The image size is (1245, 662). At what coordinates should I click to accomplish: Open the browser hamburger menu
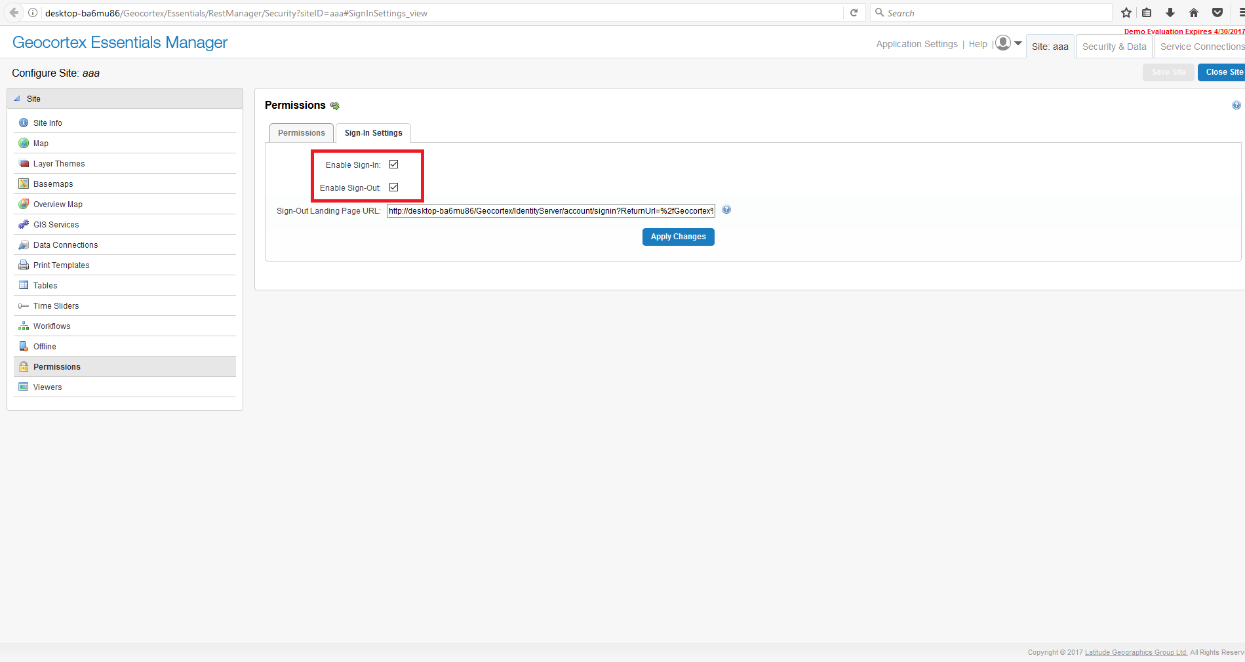point(1240,12)
